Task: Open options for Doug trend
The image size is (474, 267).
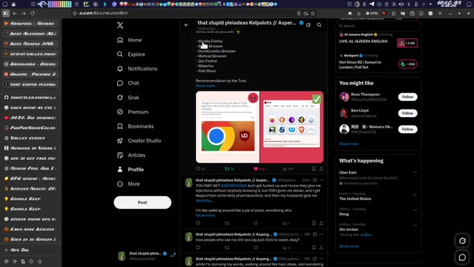Action: point(415,210)
